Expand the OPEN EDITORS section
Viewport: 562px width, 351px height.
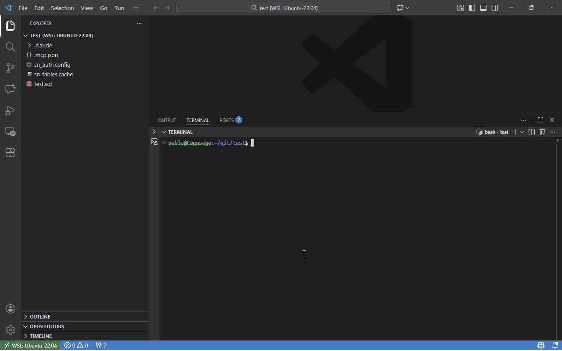[x=85, y=326]
